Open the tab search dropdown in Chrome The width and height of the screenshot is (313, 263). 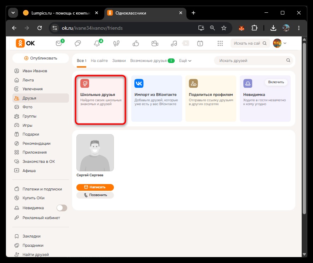point(13,13)
